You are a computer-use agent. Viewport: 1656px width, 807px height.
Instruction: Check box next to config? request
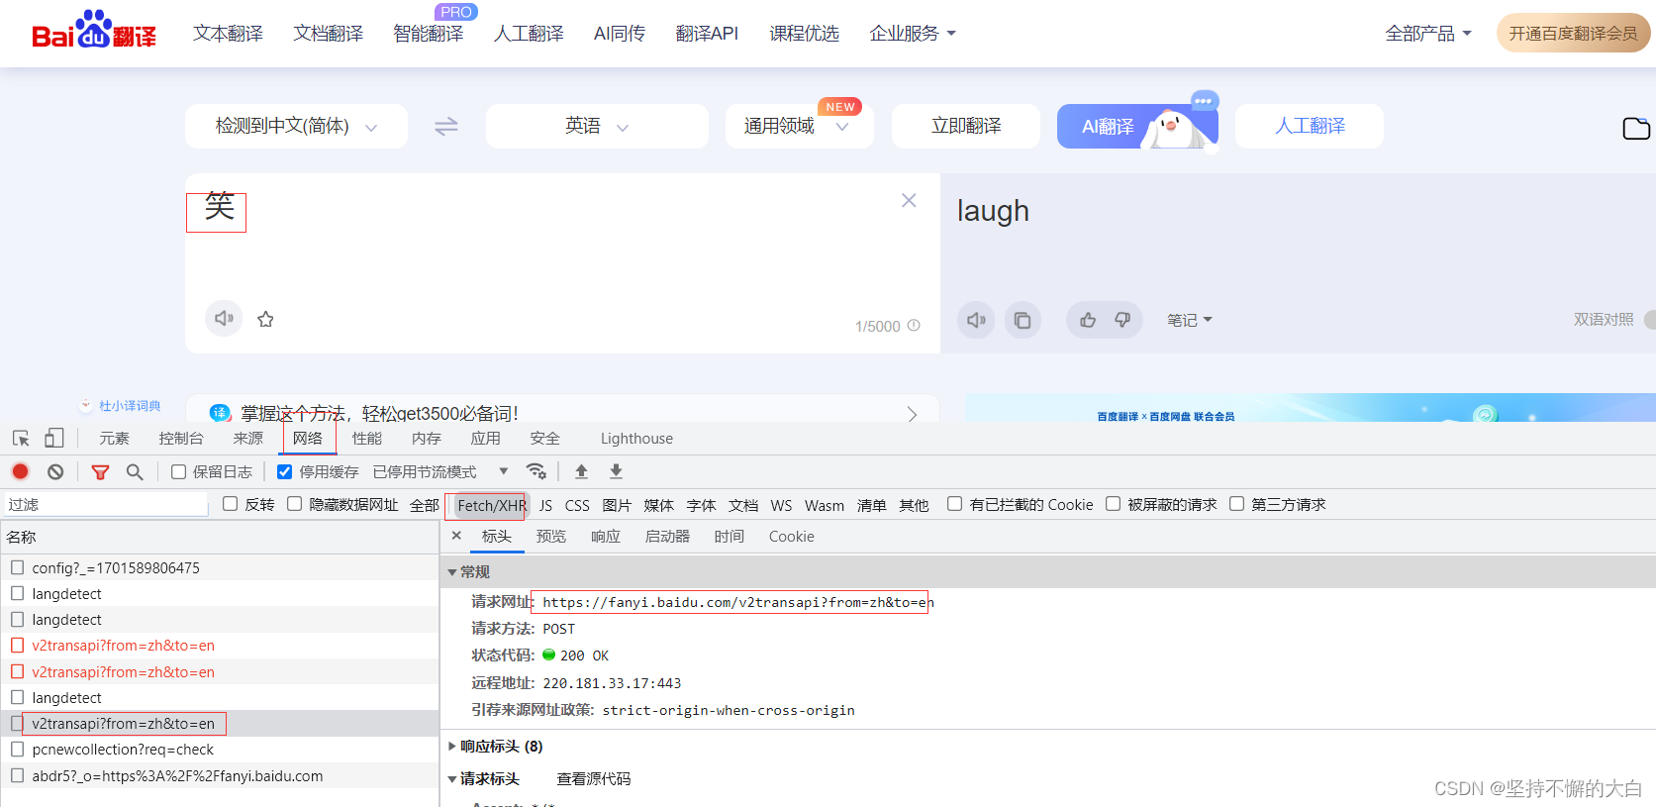tap(18, 567)
